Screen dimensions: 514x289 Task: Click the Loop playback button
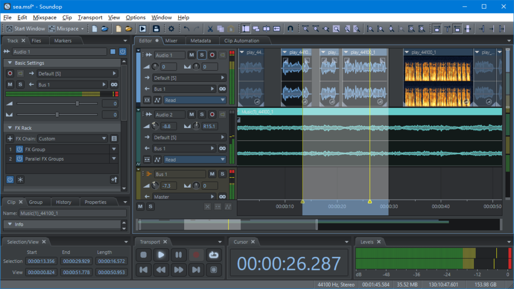coord(214,255)
